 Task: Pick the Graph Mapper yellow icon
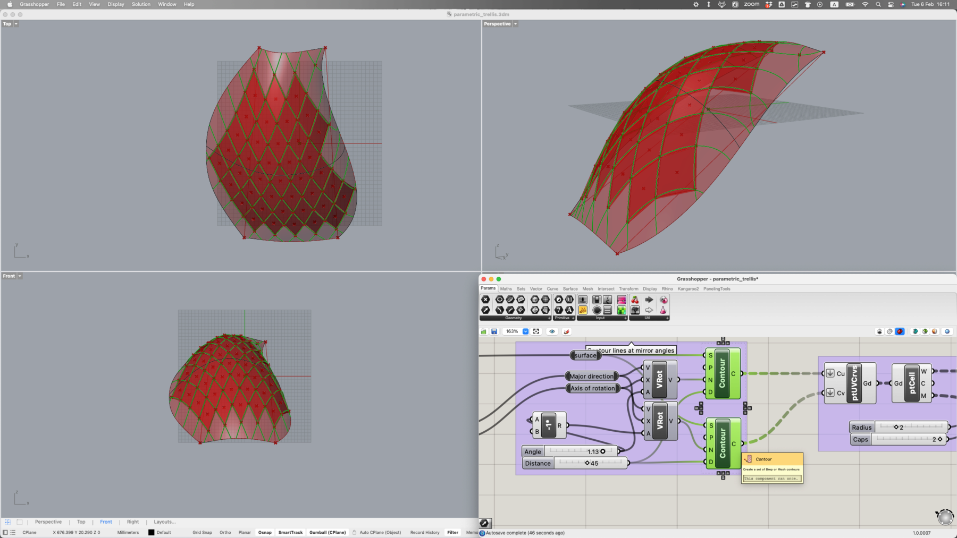point(583,310)
